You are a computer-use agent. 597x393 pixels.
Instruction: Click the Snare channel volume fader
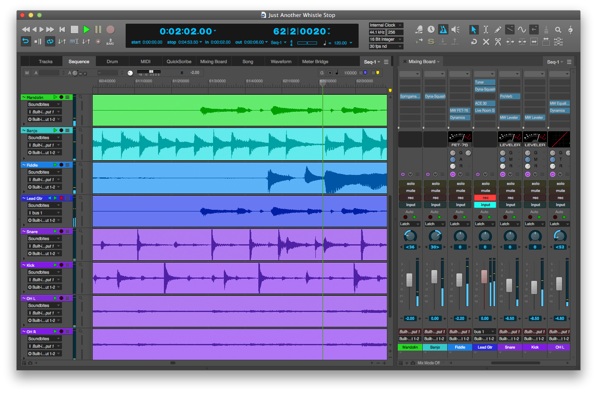point(509,285)
